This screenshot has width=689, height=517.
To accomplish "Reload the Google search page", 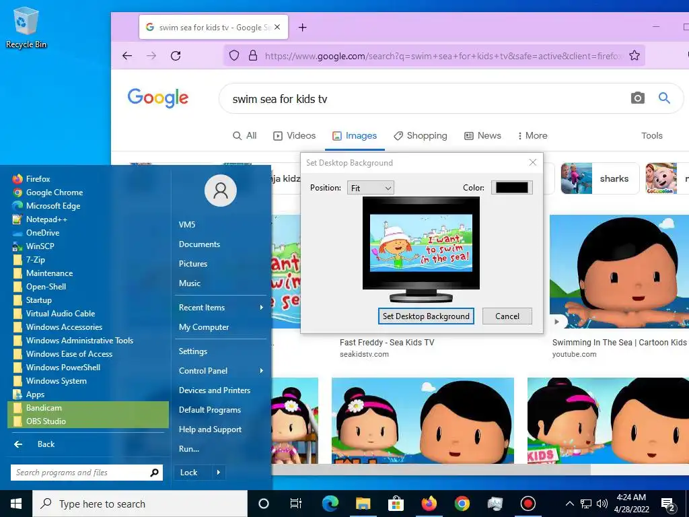I will coord(176,55).
